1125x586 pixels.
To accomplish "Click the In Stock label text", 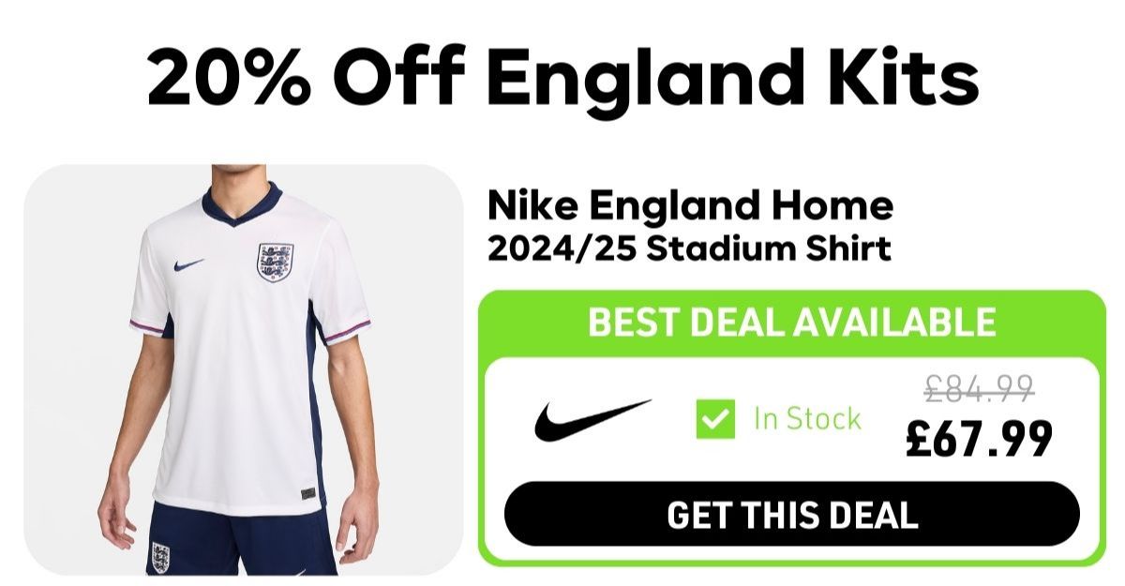I will click(x=807, y=419).
